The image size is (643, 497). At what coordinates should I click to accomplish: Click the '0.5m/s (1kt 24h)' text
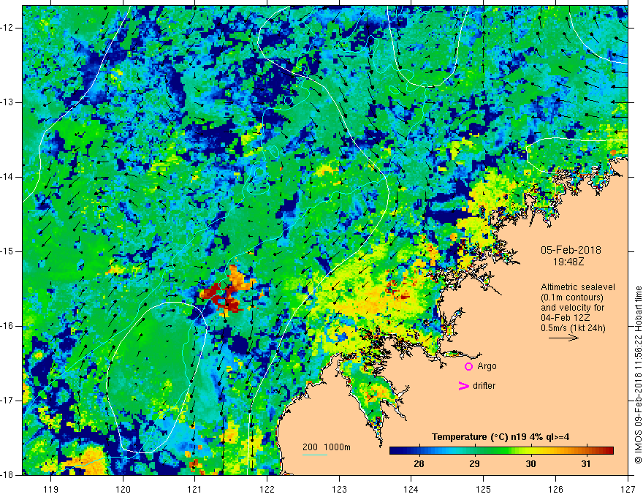[x=573, y=328]
